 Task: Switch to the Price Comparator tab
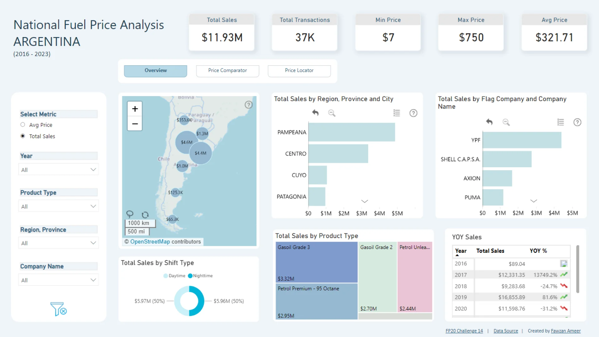click(x=227, y=71)
